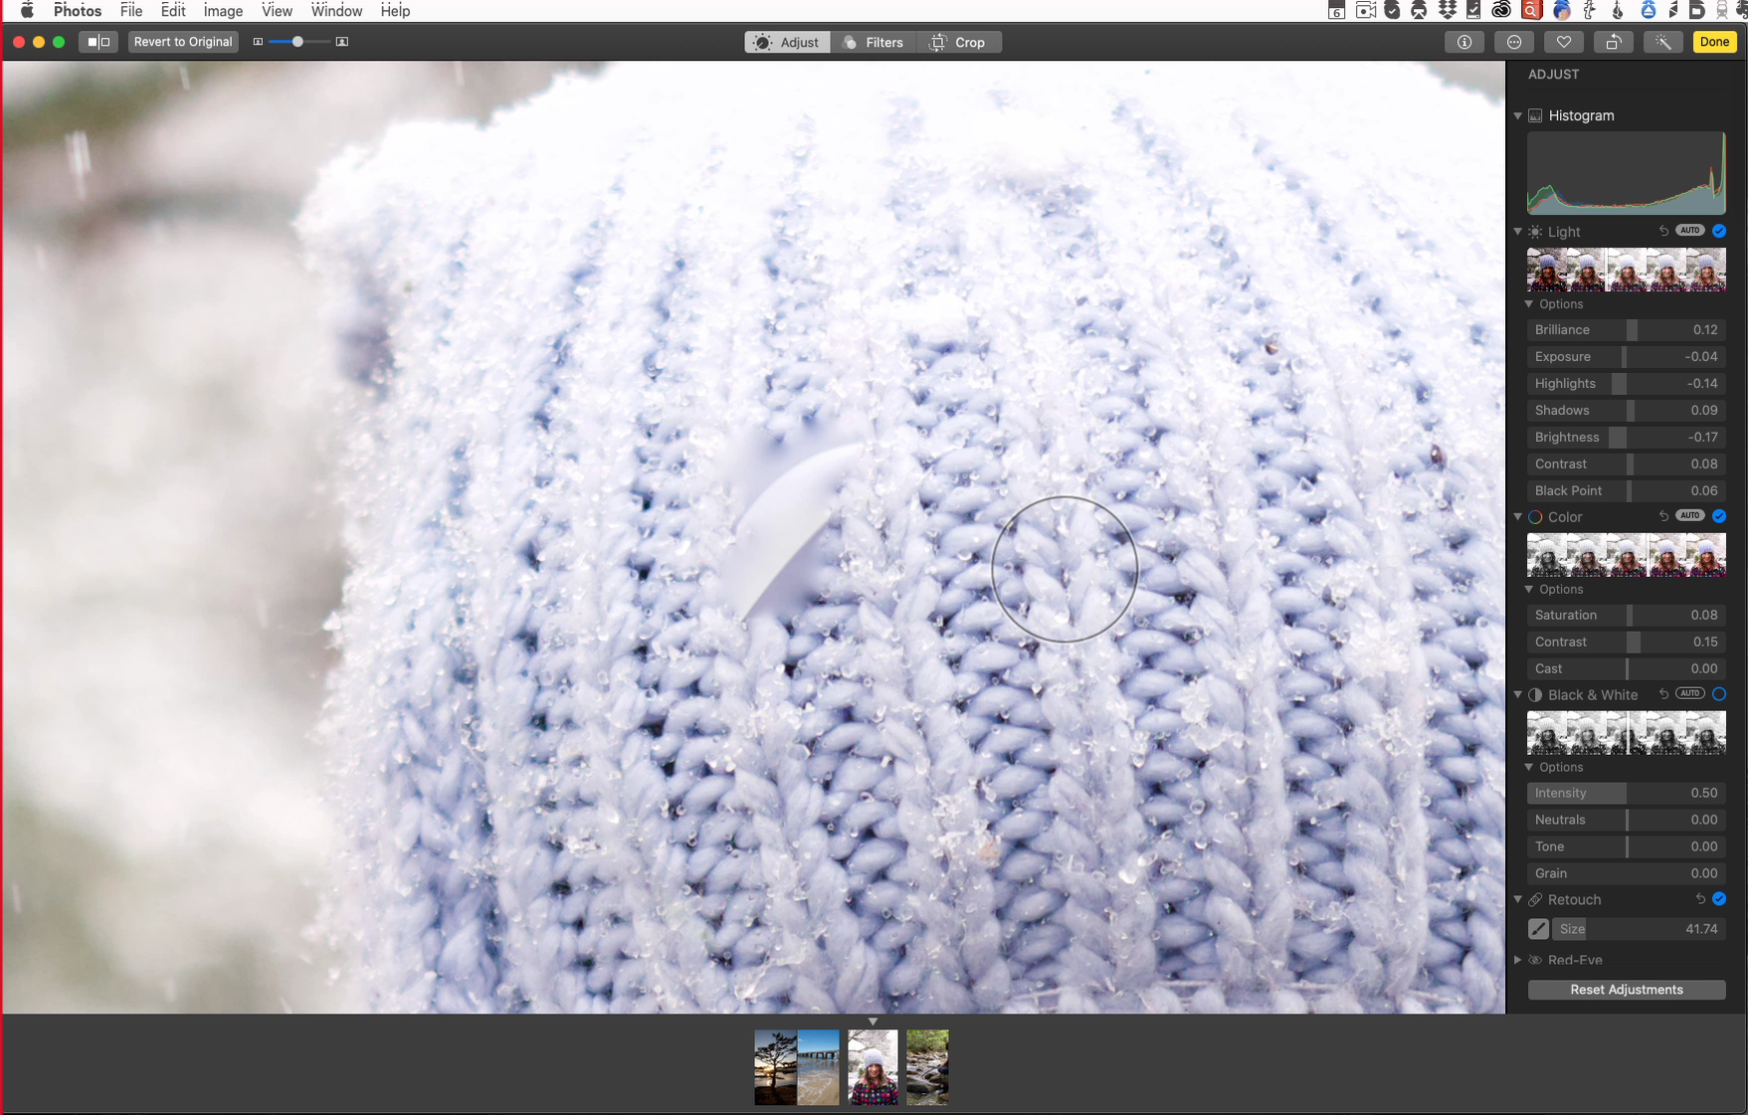Open the photo Info panel button
1748x1115 pixels.
(x=1464, y=42)
